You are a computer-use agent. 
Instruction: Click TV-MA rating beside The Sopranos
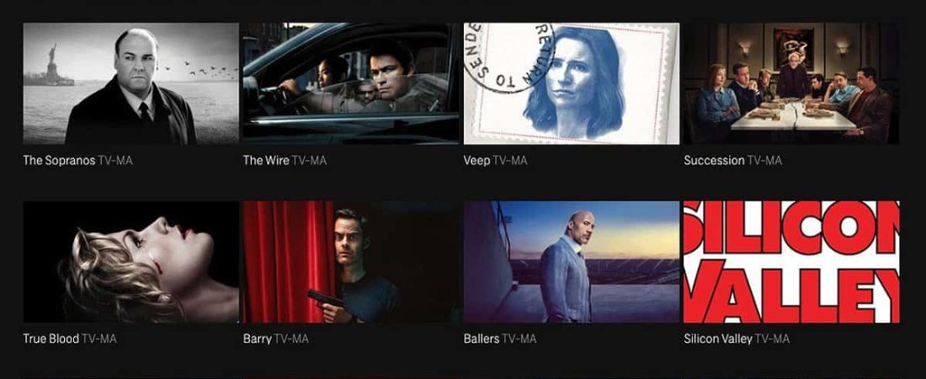(115, 160)
